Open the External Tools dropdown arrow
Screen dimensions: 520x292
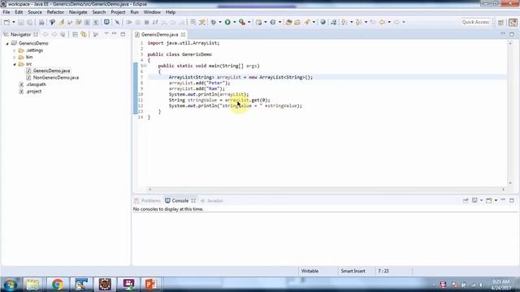[x=249, y=22]
